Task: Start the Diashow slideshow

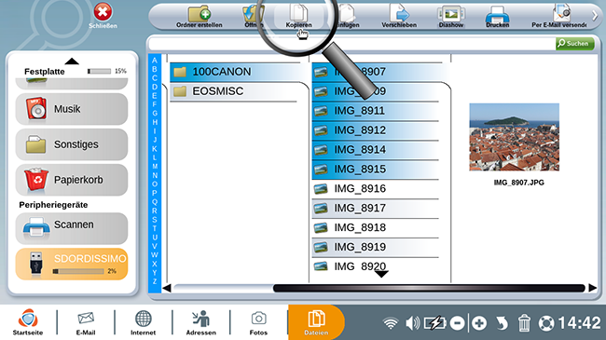Action: (x=450, y=17)
